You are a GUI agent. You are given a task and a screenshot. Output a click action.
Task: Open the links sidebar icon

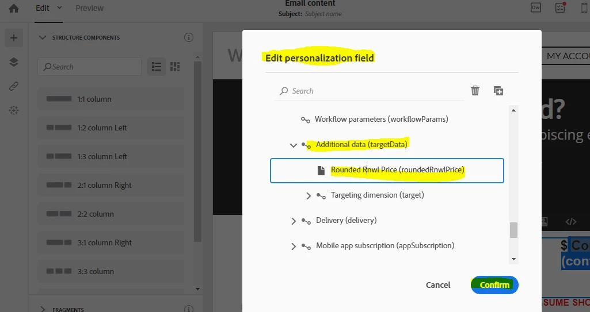pyautogui.click(x=14, y=86)
